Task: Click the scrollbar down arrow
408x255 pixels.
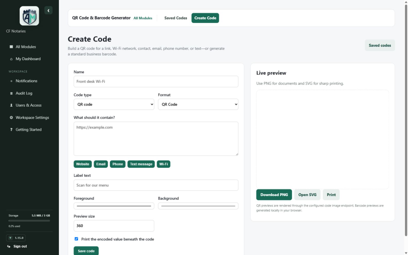Action: pyautogui.click(x=406, y=253)
